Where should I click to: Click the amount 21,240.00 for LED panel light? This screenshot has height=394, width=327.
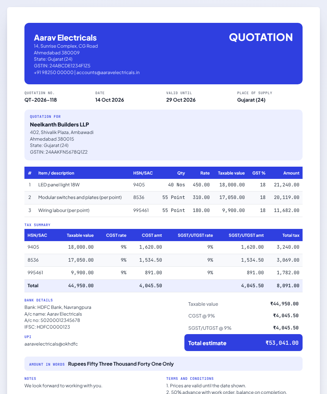pyautogui.click(x=286, y=185)
